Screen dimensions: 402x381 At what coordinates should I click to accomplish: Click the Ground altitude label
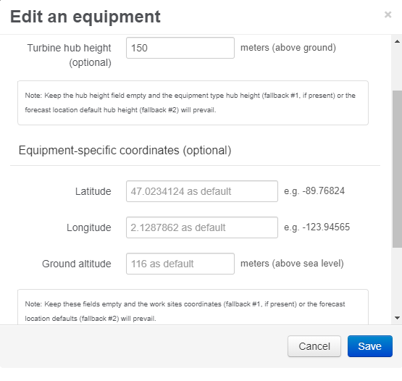[x=77, y=264]
